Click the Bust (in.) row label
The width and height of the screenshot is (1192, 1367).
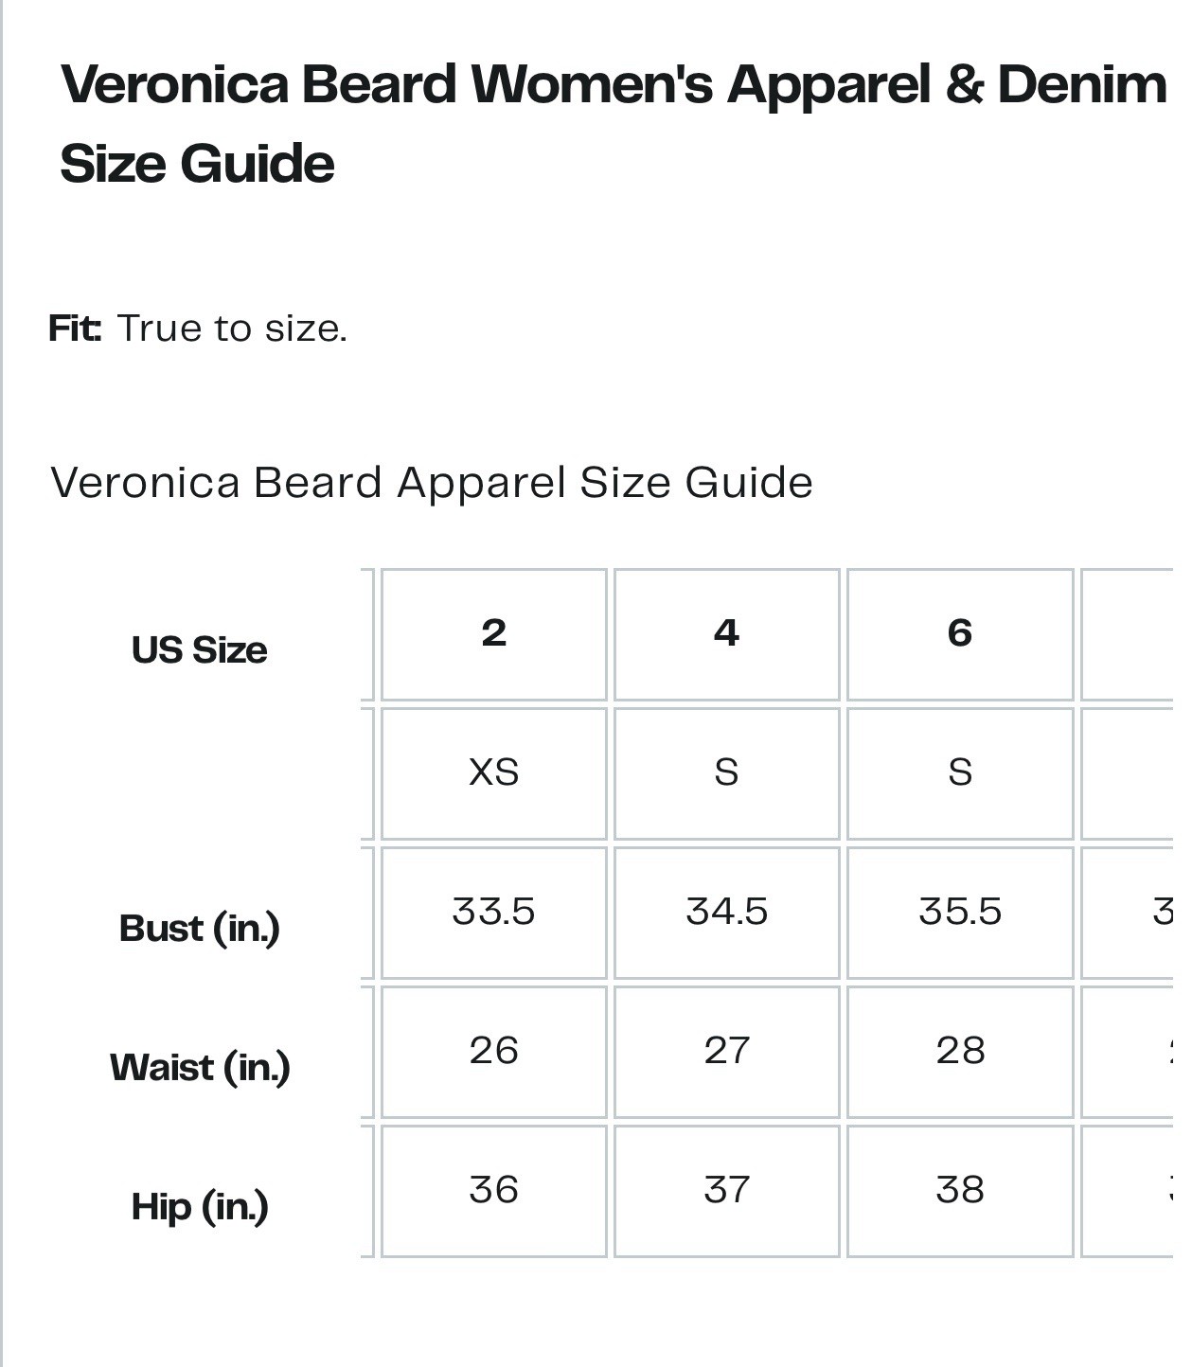199,929
